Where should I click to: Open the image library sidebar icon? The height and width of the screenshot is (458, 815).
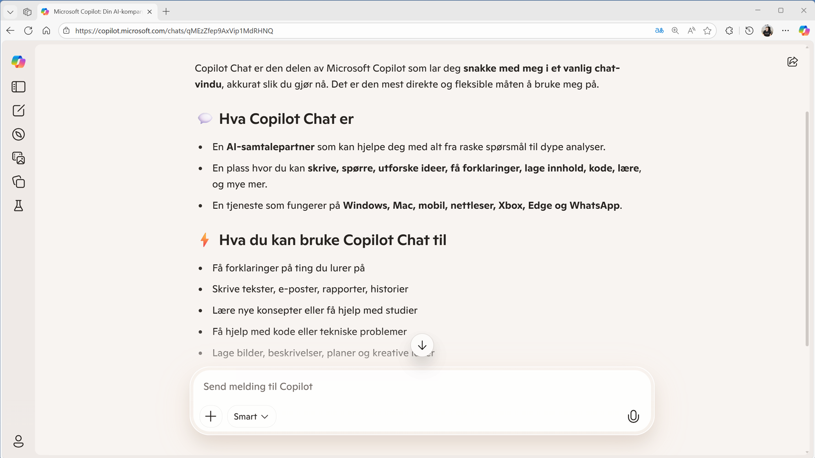coord(18,158)
